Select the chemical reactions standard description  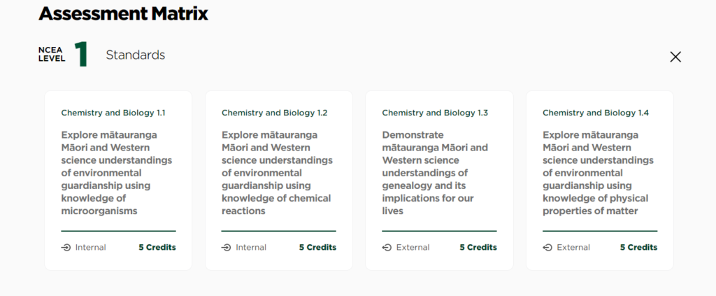pos(277,172)
